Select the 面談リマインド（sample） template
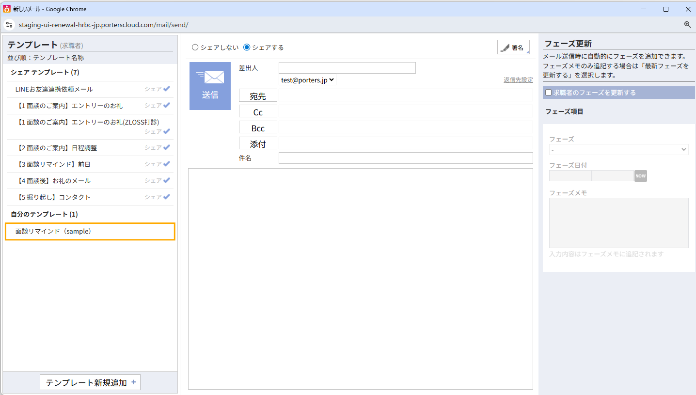The width and height of the screenshot is (696, 395). 90,231
